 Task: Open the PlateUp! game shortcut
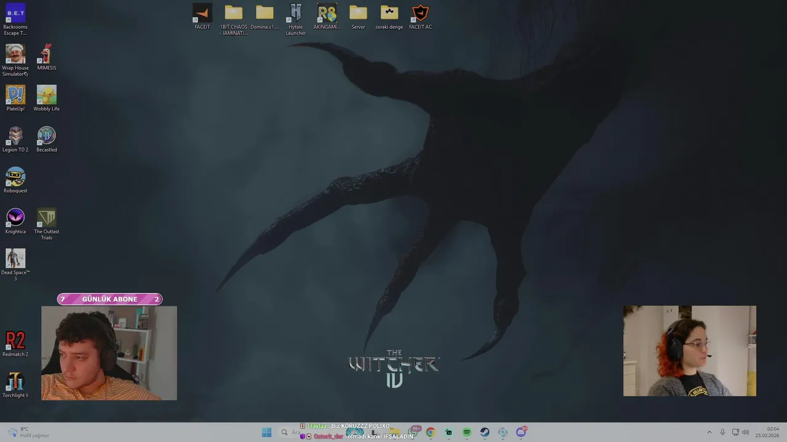click(x=15, y=98)
